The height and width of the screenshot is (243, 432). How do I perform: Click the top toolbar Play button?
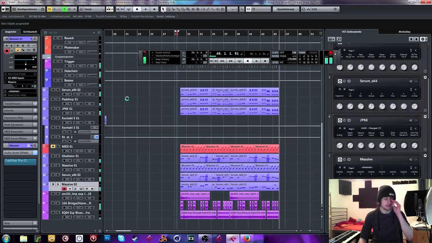click(x=146, y=9)
